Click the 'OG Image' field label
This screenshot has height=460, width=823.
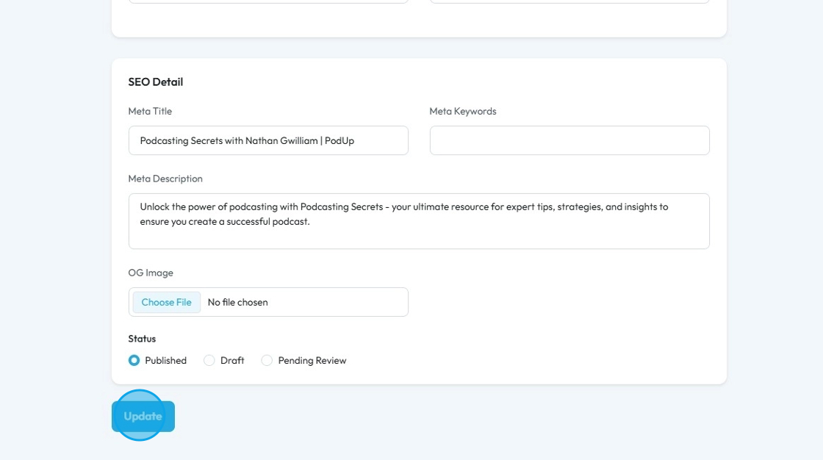click(x=151, y=273)
